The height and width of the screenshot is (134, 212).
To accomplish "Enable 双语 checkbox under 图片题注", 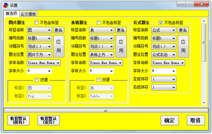I will [x=37, y=80].
